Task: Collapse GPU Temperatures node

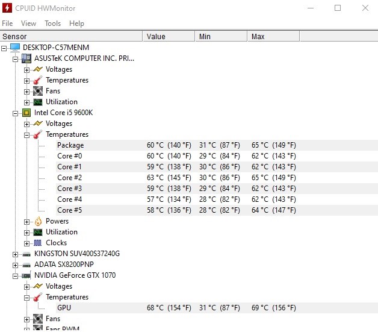Action: (x=26, y=298)
